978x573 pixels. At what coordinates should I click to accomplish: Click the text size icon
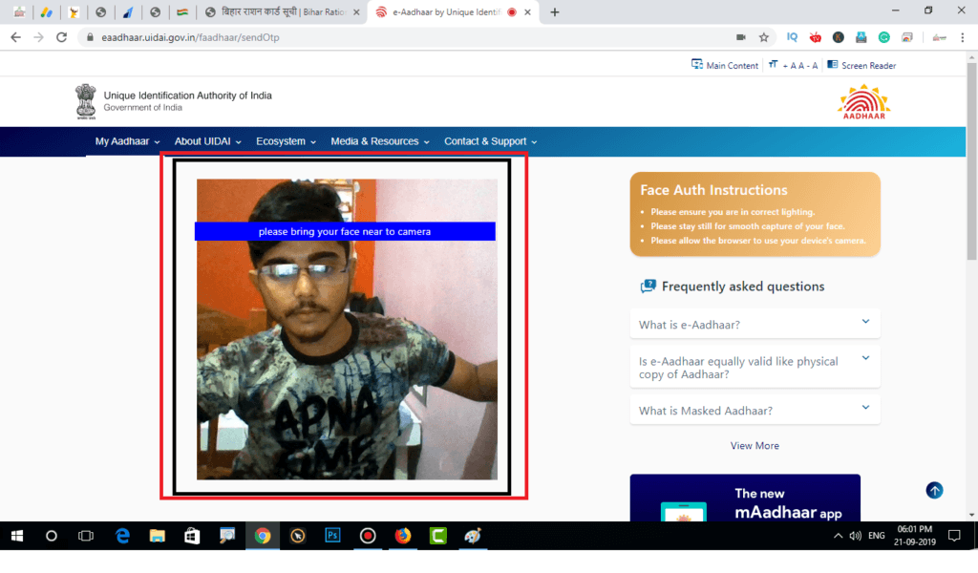tap(774, 64)
